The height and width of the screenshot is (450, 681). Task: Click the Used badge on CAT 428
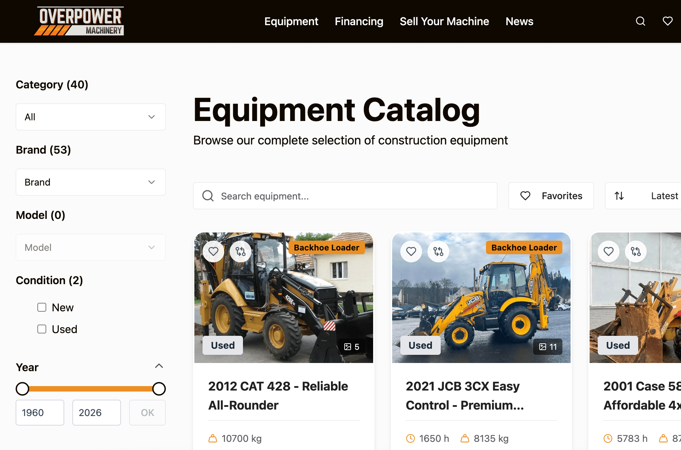(x=223, y=345)
